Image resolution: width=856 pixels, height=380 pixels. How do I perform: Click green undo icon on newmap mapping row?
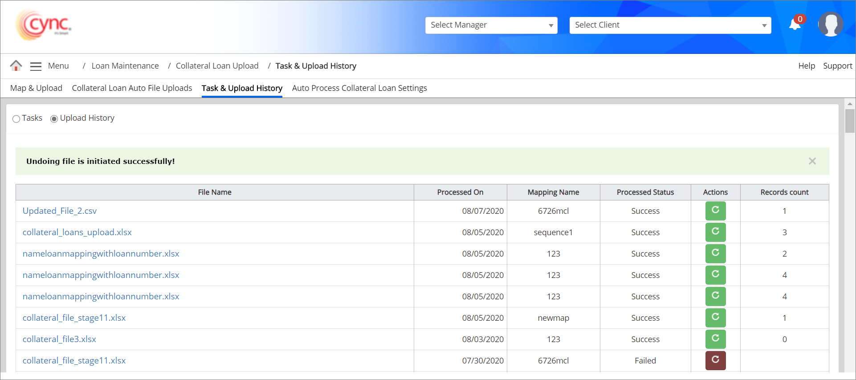pos(715,318)
